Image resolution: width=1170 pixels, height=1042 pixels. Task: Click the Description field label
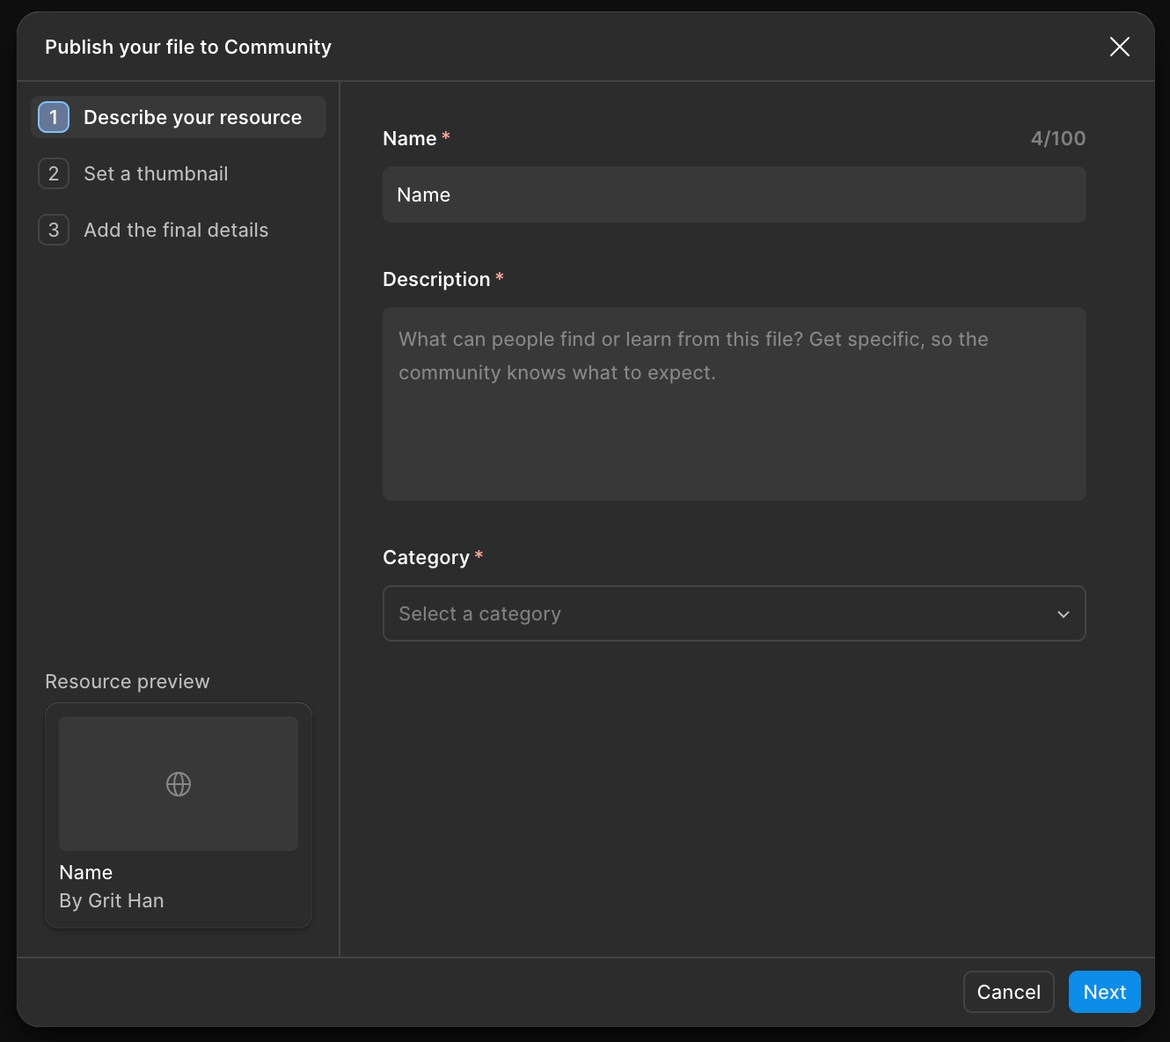(436, 279)
